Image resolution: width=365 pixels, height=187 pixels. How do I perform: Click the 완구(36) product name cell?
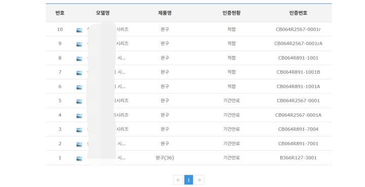165,158
